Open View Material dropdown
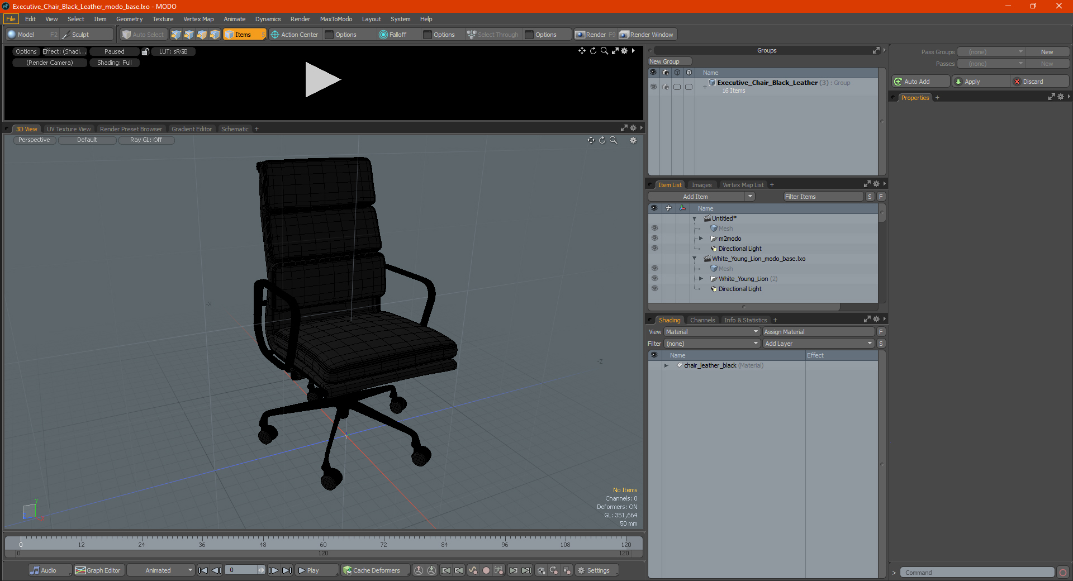The image size is (1073, 581). (x=712, y=332)
